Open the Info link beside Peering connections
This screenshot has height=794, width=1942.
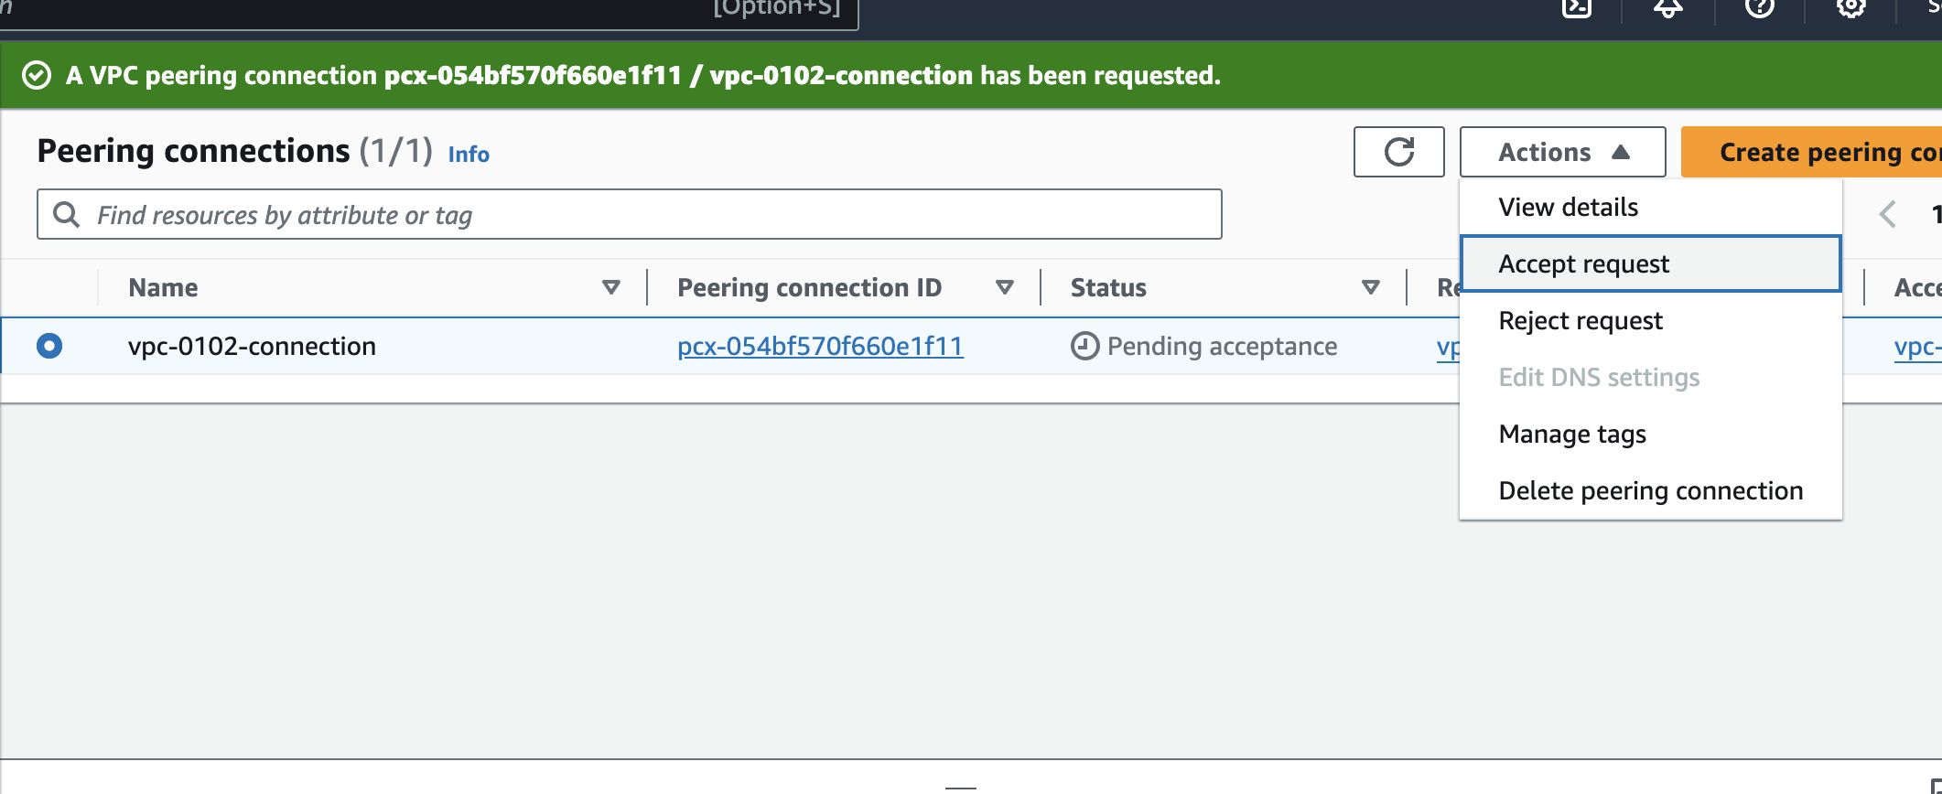(469, 155)
